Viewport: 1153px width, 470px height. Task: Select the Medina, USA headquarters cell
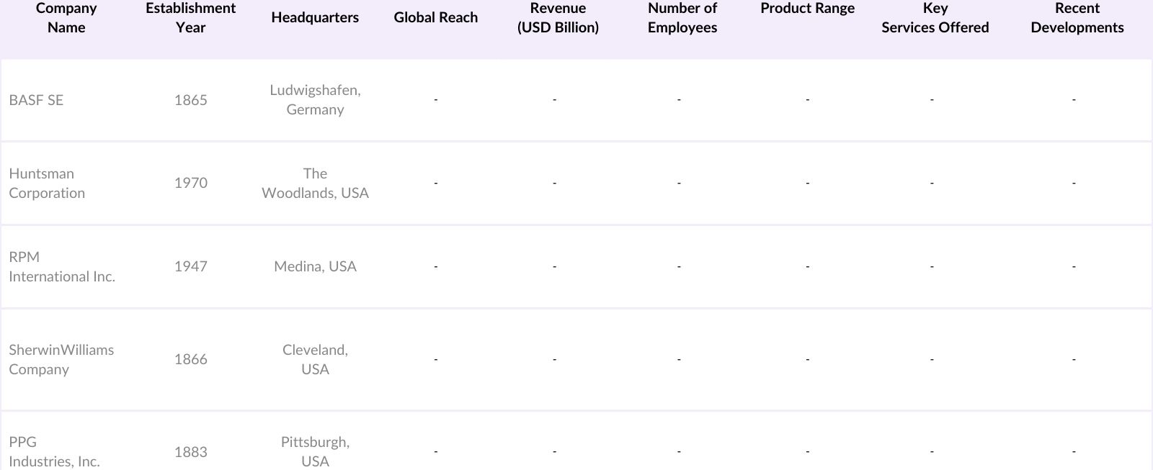pos(315,266)
